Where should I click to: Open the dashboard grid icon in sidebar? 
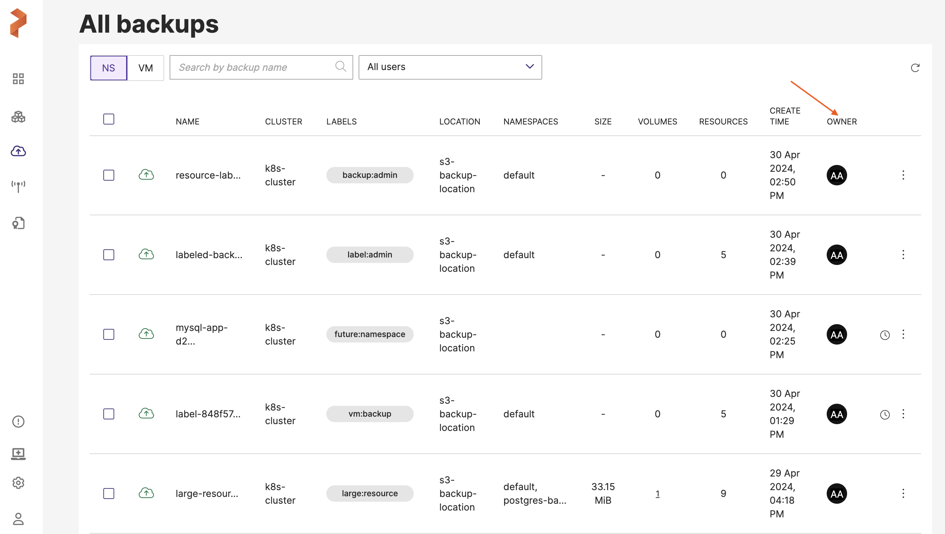click(x=18, y=79)
